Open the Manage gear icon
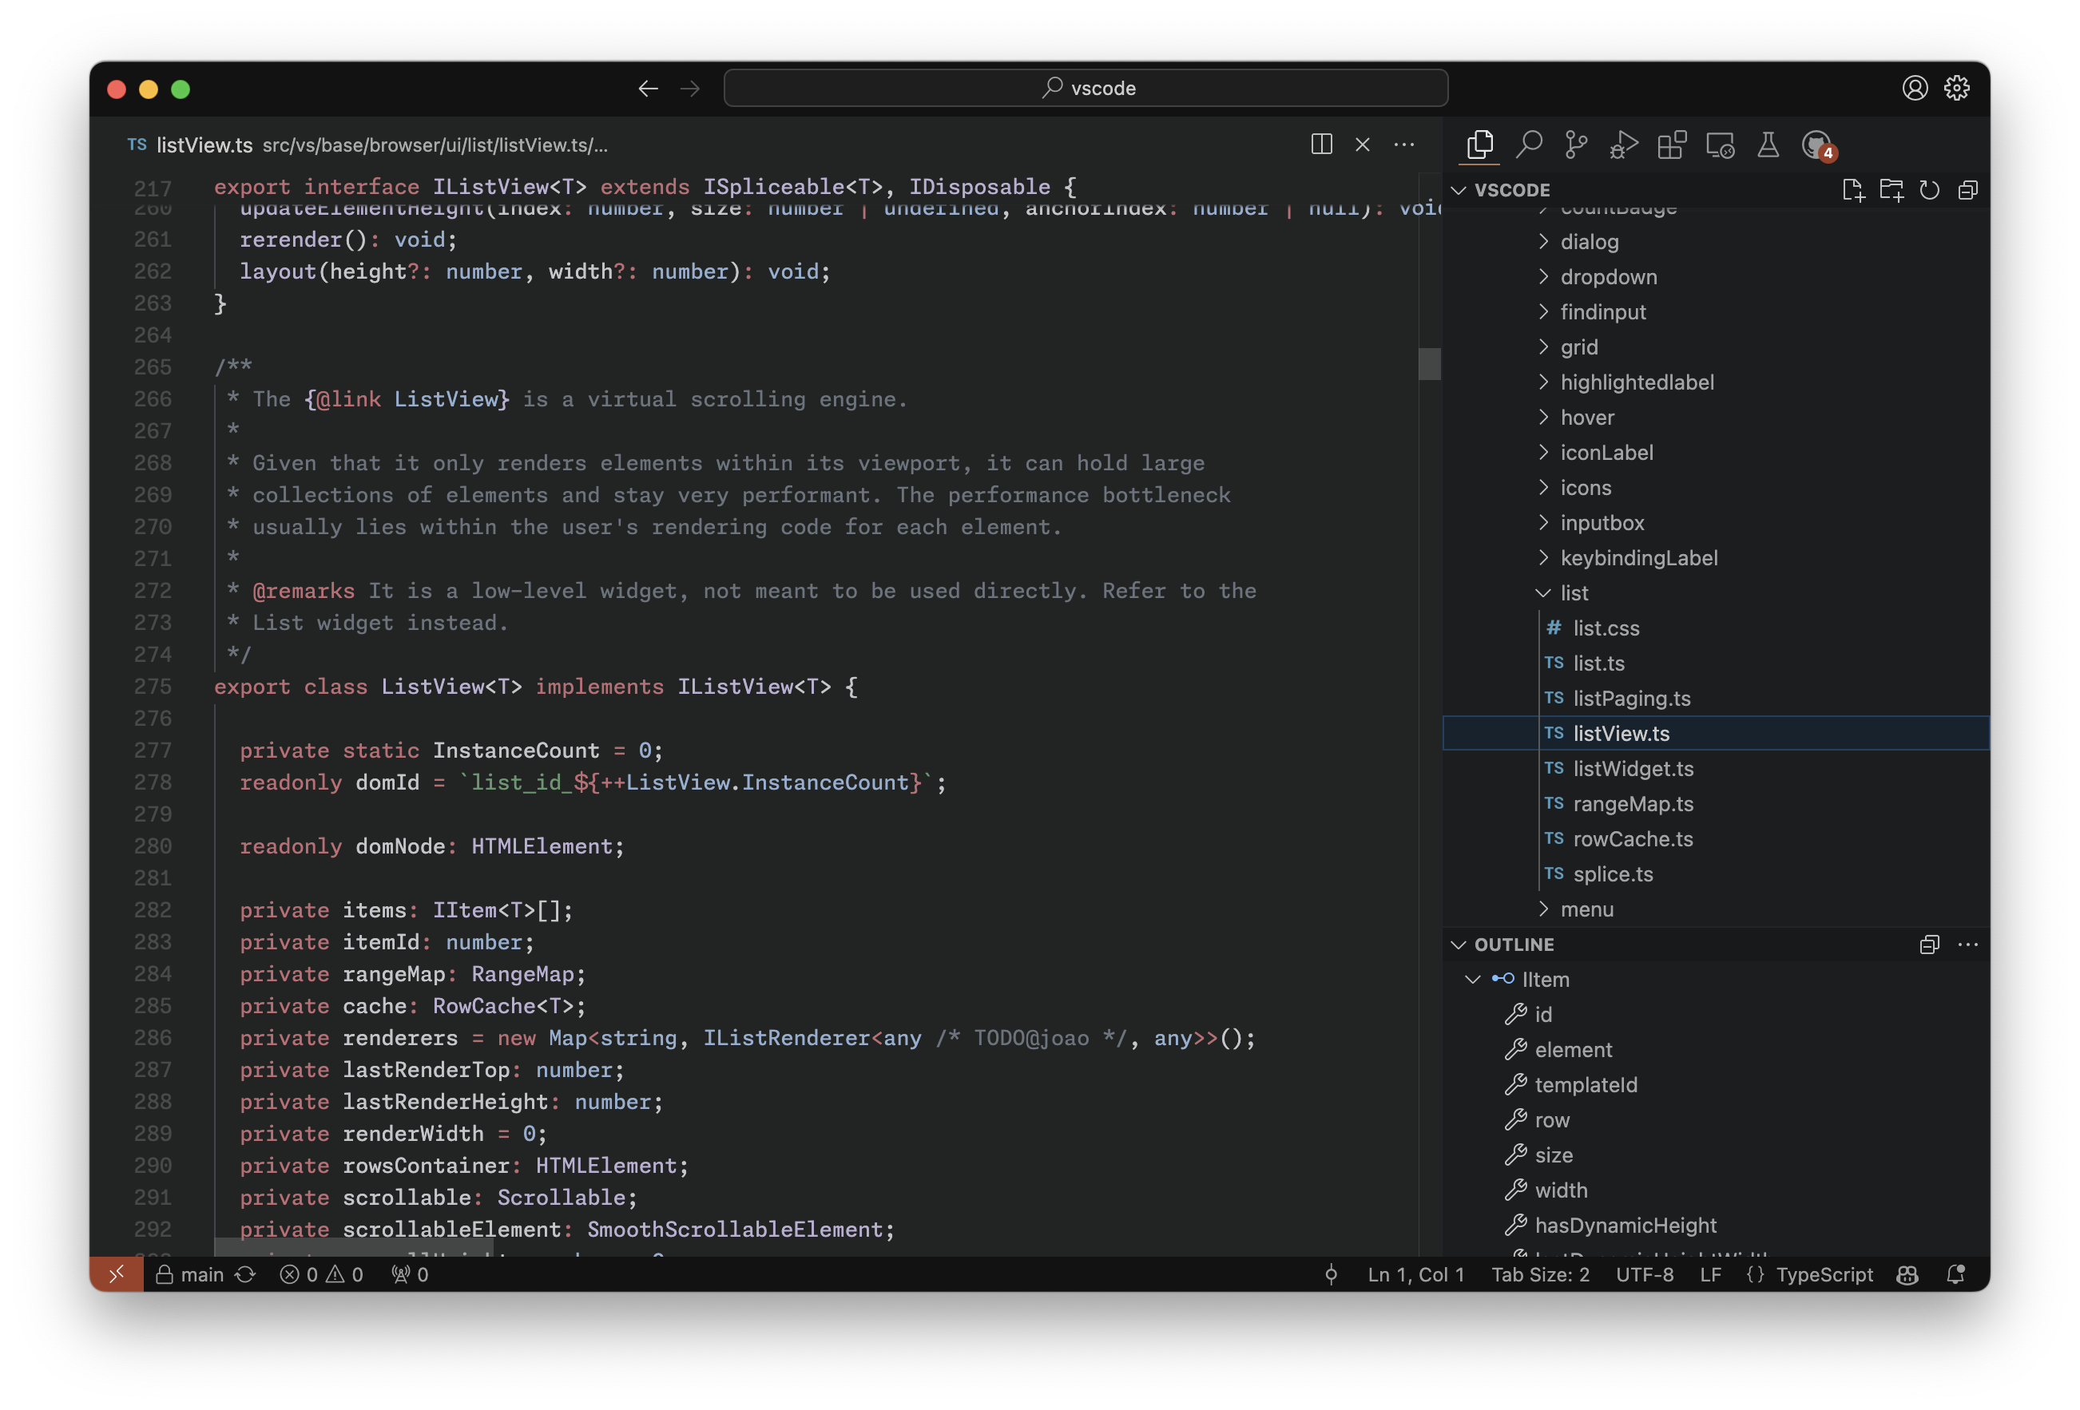 tap(1956, 88)
